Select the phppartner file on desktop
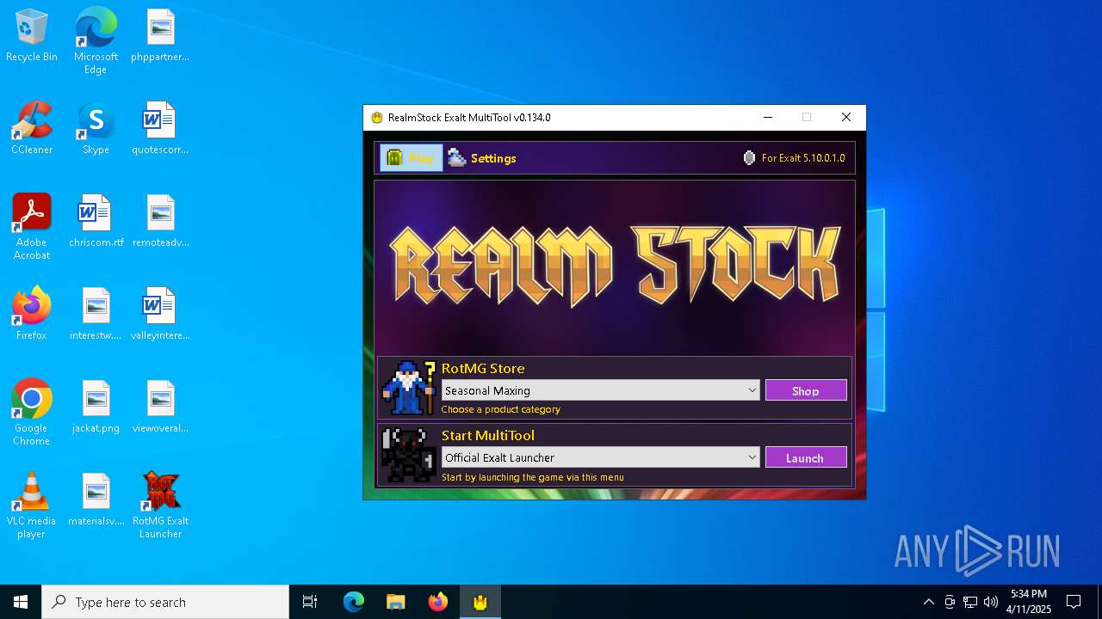The image size is (1102, 619). pos(160,36)
